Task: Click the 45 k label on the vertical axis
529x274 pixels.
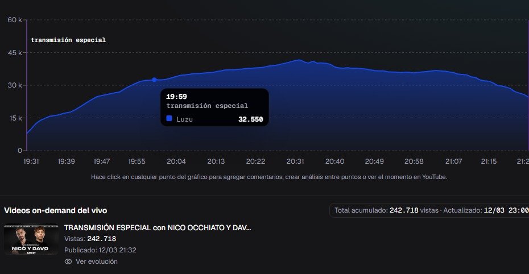Action: 15,52
